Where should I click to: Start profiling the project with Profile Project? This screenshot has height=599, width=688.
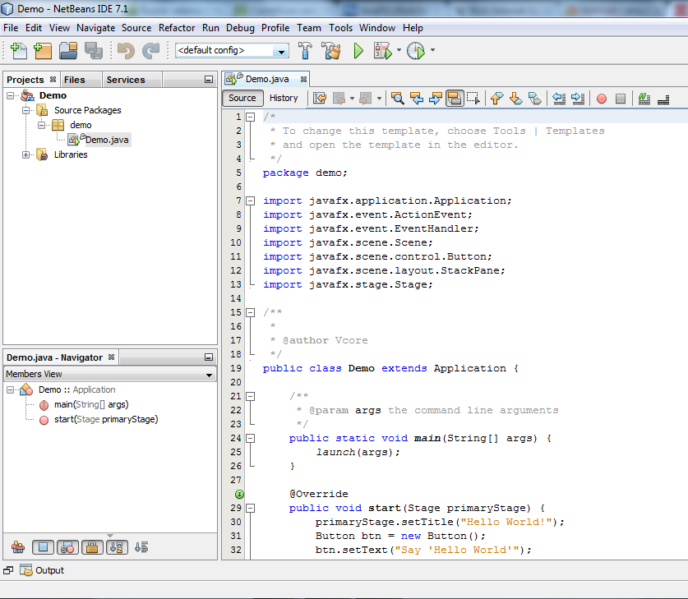click(x=413, y=50)
